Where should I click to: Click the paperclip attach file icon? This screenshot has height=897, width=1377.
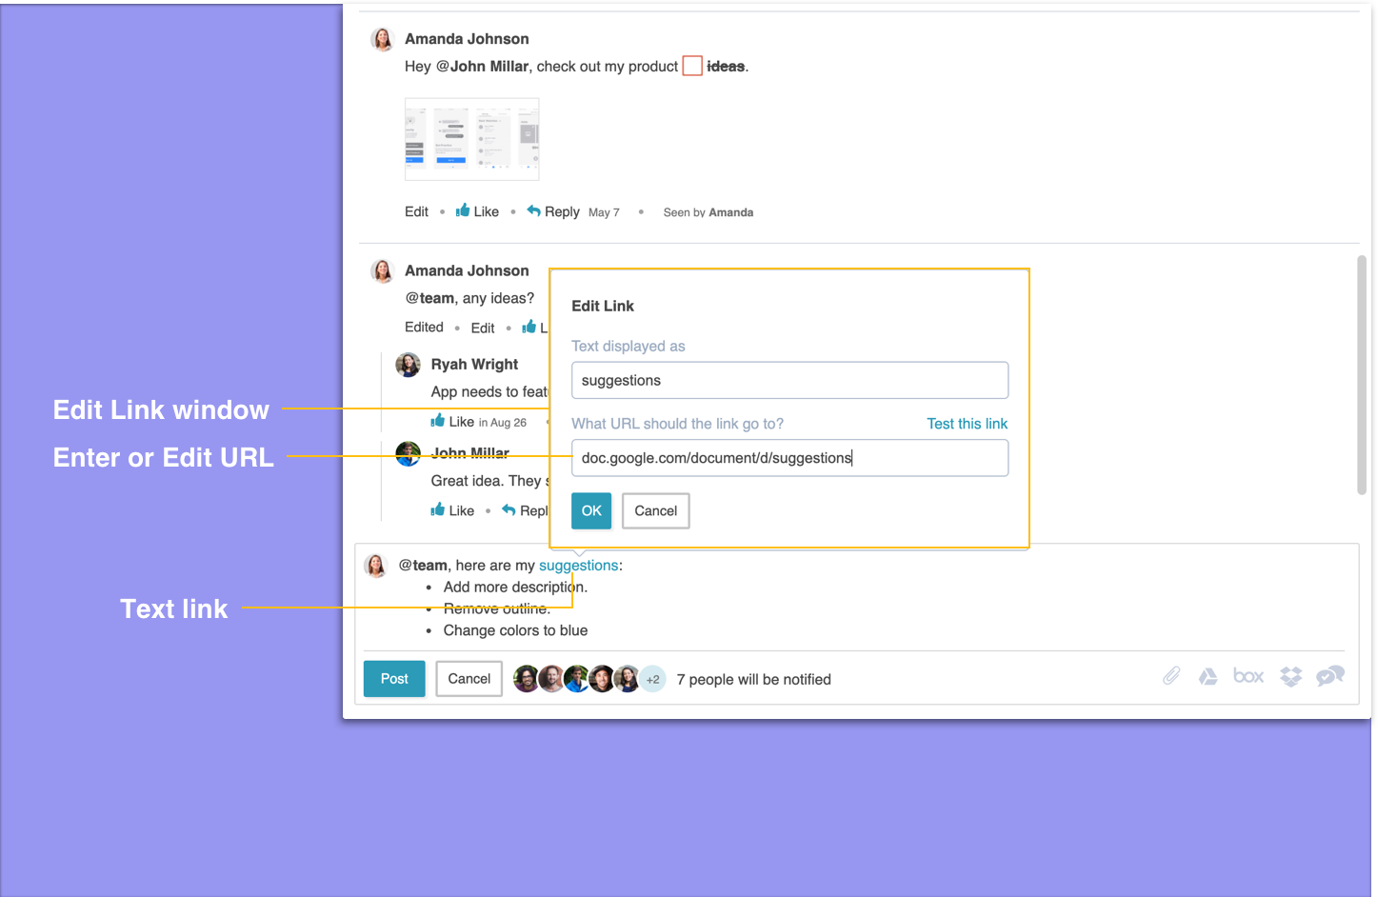tap(1171, 676)
